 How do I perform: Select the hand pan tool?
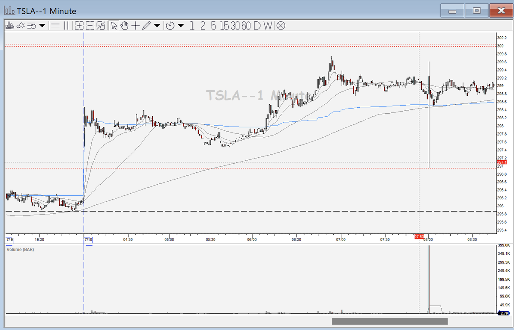pos(125,26)
